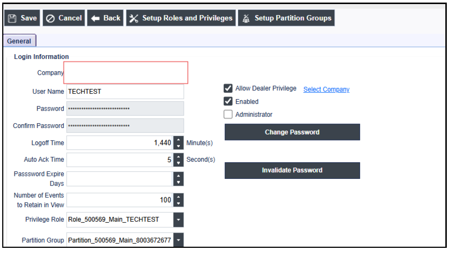Click the Back arrow icon
Viewport: 449px width, 253px height.
(x=95, y=18)
